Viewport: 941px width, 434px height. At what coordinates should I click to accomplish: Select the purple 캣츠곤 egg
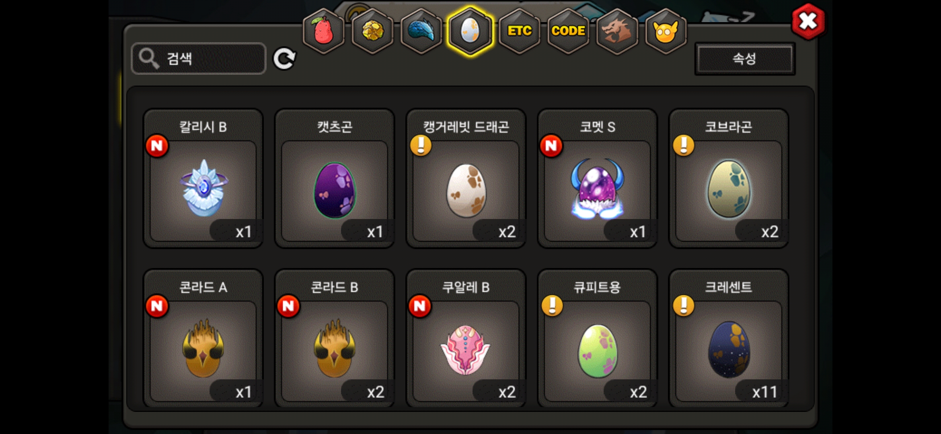[335, 178]
